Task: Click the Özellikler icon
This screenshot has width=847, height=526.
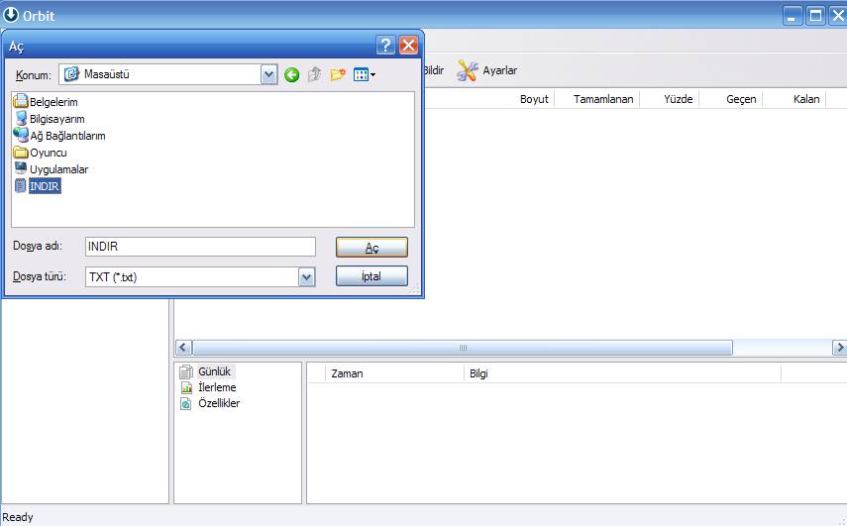Action: (x=186, y=403)
